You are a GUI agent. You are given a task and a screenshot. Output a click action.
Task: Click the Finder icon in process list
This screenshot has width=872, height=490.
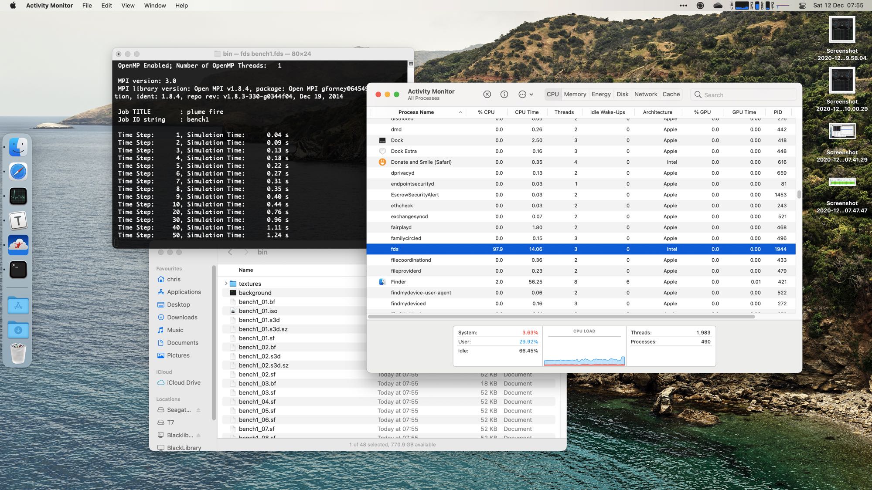[x=382, y=282]
